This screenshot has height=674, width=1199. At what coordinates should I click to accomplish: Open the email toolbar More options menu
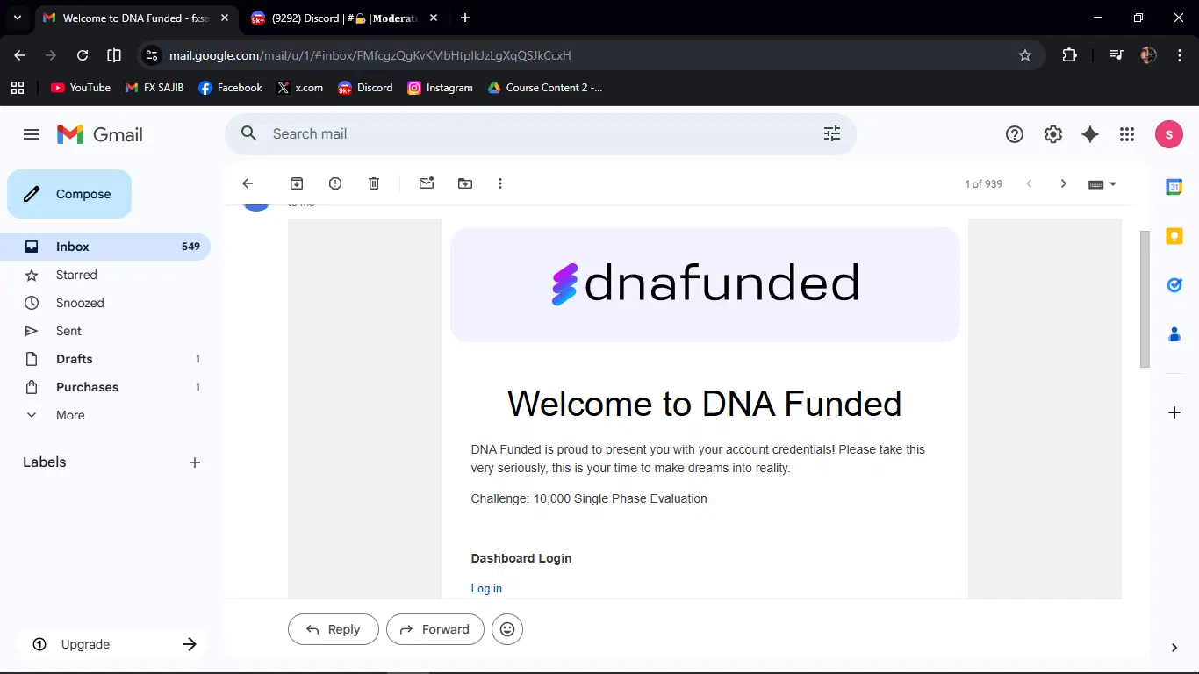[500, 183]
